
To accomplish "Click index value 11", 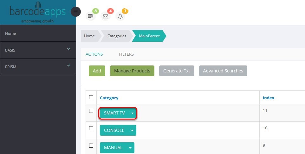I will click(265, 111).
